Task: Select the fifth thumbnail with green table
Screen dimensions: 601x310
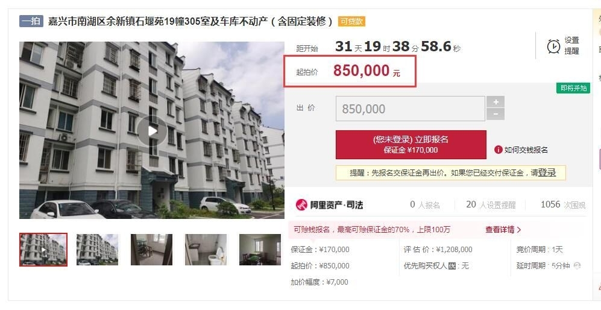Action: (x=260, y=249)
